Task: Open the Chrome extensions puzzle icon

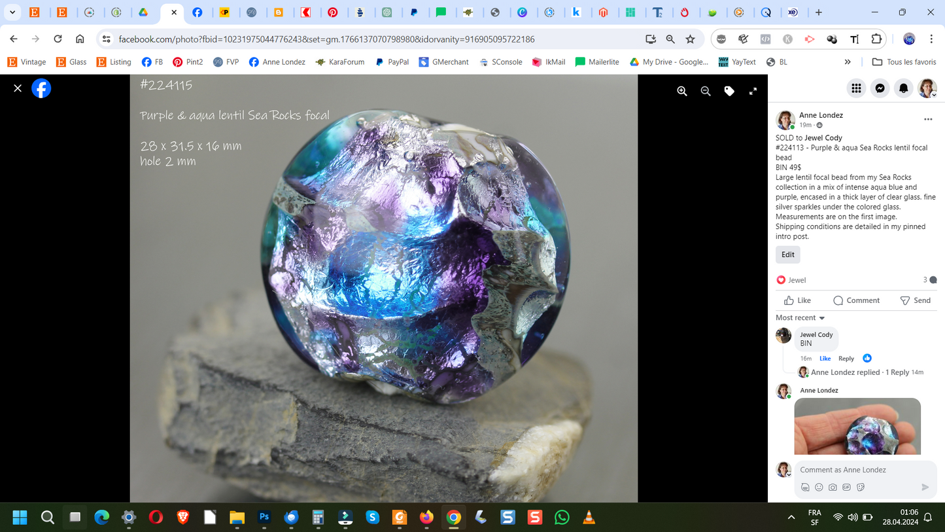Action: [877, 39]
